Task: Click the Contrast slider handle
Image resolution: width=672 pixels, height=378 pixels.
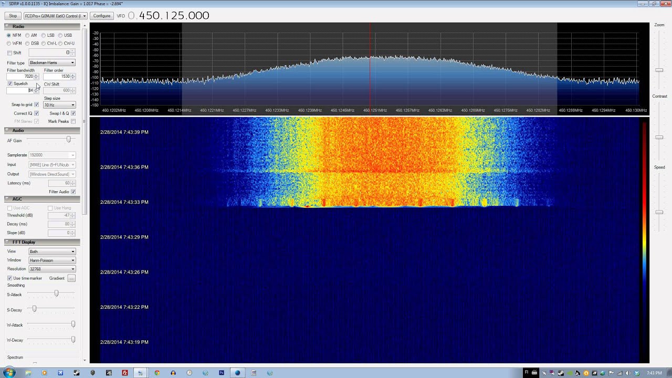Action: (x=659, y=137)
